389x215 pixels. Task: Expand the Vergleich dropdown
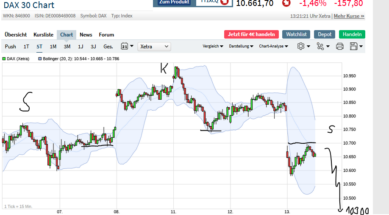pyautogui.click(x=213, y=46)
